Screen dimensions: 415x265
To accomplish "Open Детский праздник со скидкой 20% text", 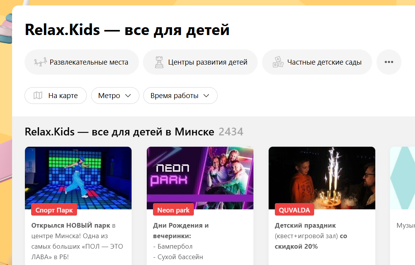I will [311, 236].
